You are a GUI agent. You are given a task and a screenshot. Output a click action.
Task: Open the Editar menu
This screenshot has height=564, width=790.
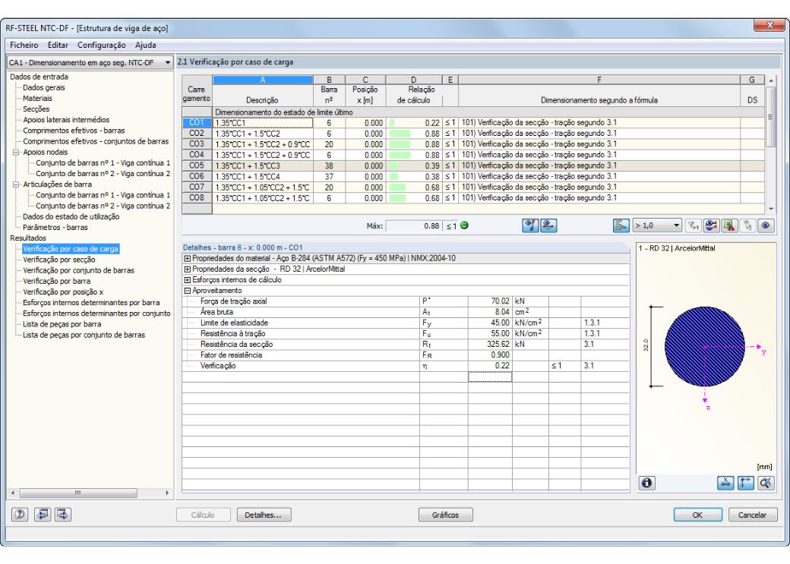click(58, 45)
